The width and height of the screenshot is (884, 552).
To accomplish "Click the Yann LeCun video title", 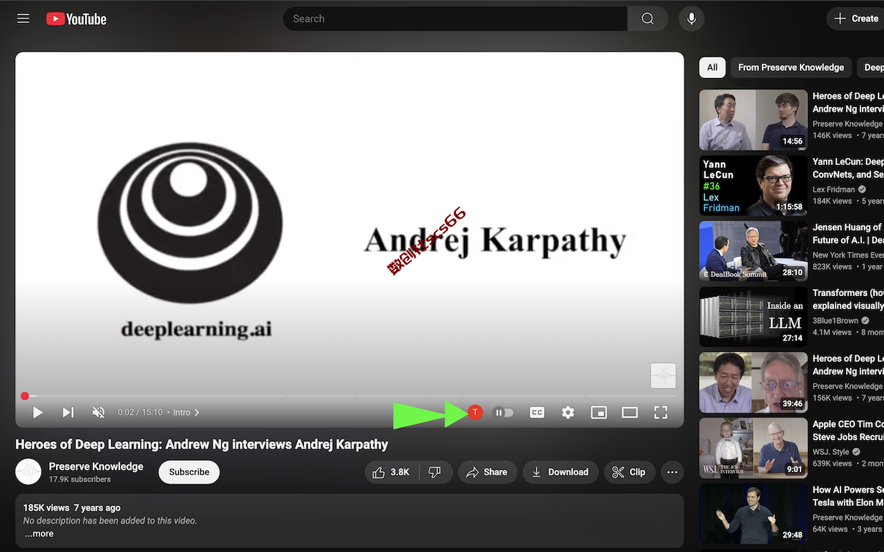I will click(848, 168).
